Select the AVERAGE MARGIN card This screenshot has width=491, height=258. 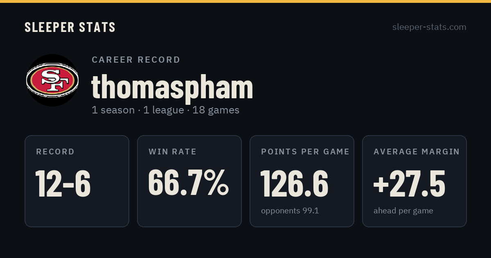(414, 181)
